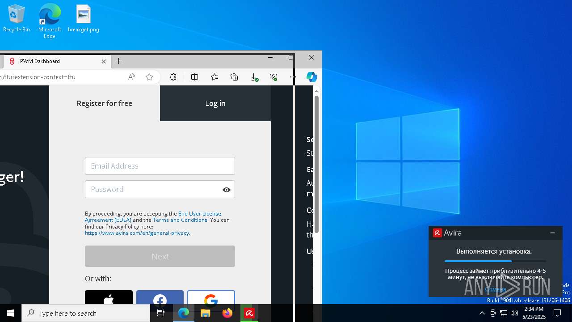Screen dimensions: 572x322
Task: Click the browser page vertical scrollbar
Action: tap(316, 164)
